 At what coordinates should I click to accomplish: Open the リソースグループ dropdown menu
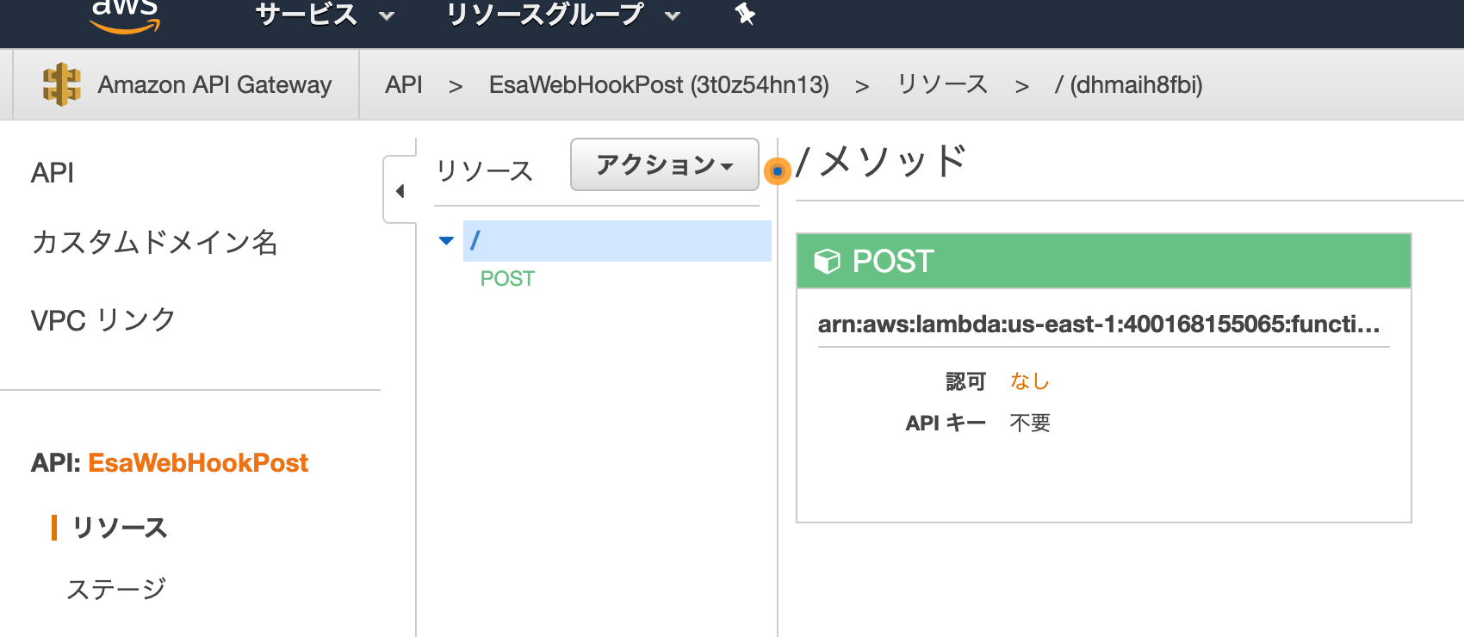click(563, 15)
